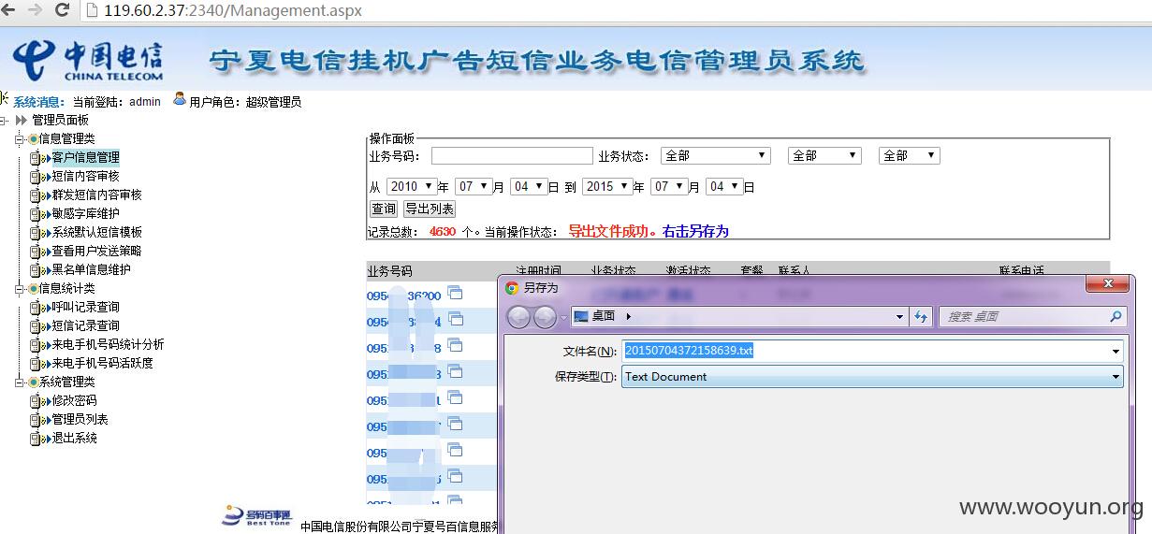Click the 信息统计类 category icon
This screenshot has width=1152, height=534.
pos(34,288)
